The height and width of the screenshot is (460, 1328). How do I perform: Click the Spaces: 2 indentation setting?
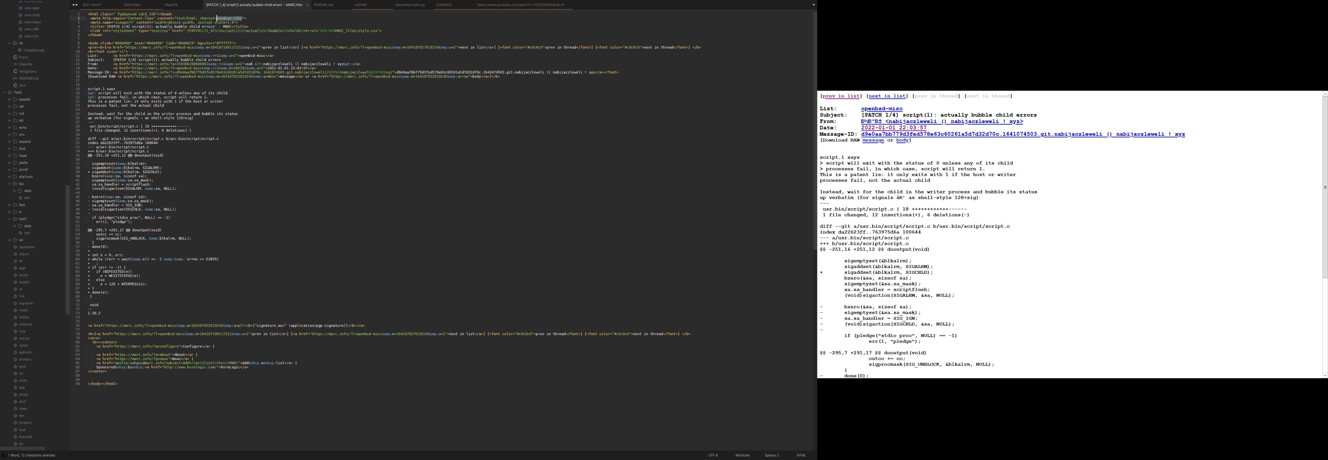(772, 455)
